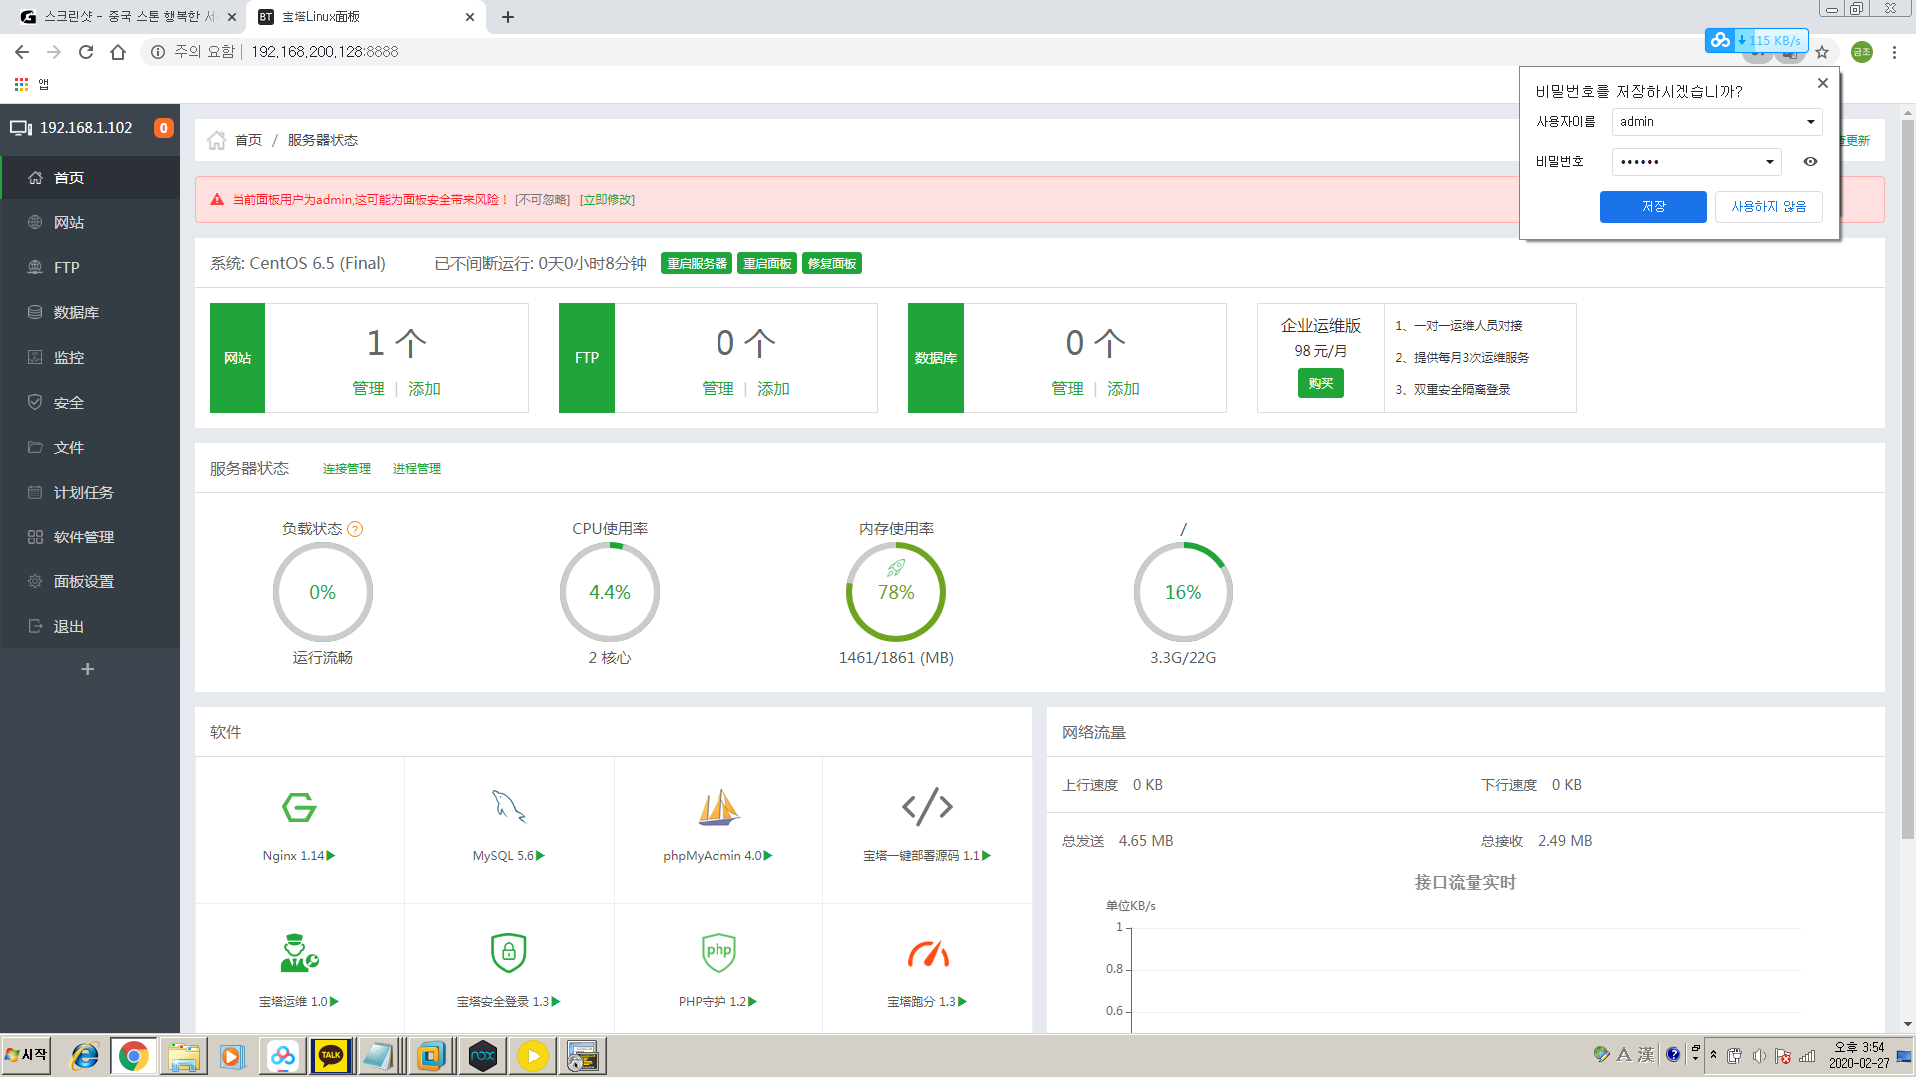This screenshot has height=1077, width=1916.
Task: Expand the username admin dropdown
Action: 1810,122
